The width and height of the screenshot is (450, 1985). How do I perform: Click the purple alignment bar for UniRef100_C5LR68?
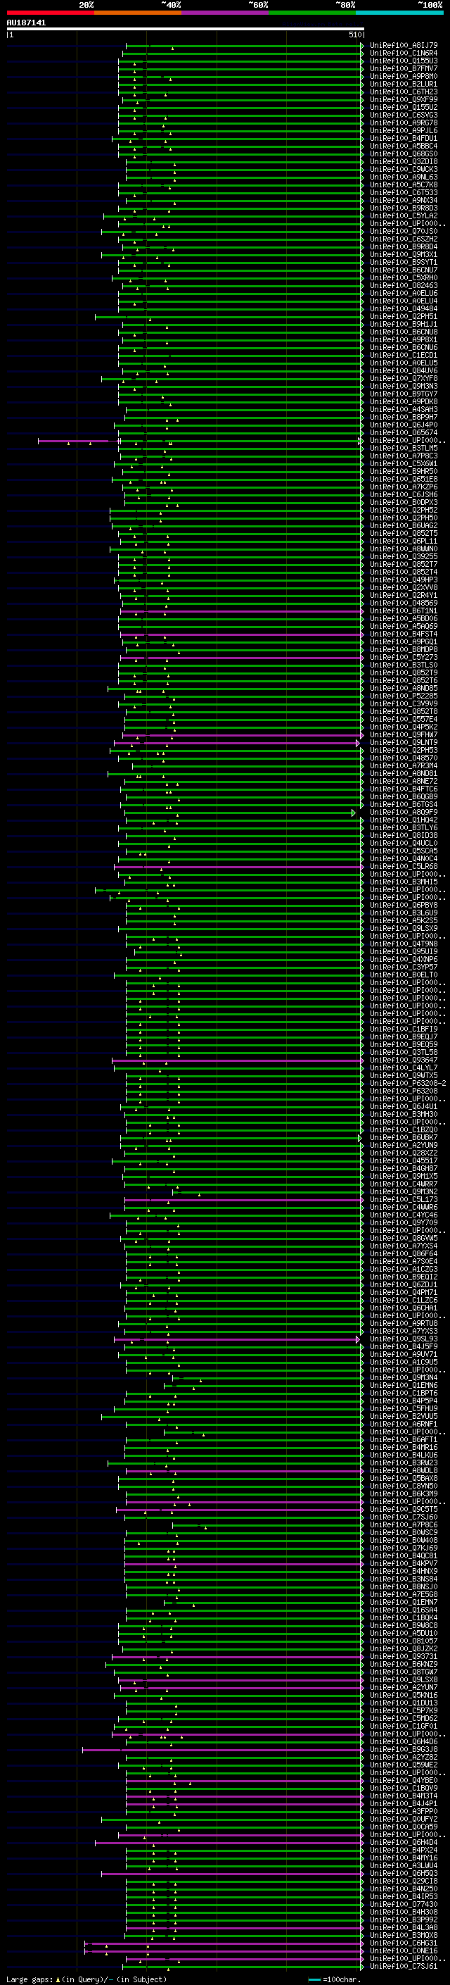238,866
